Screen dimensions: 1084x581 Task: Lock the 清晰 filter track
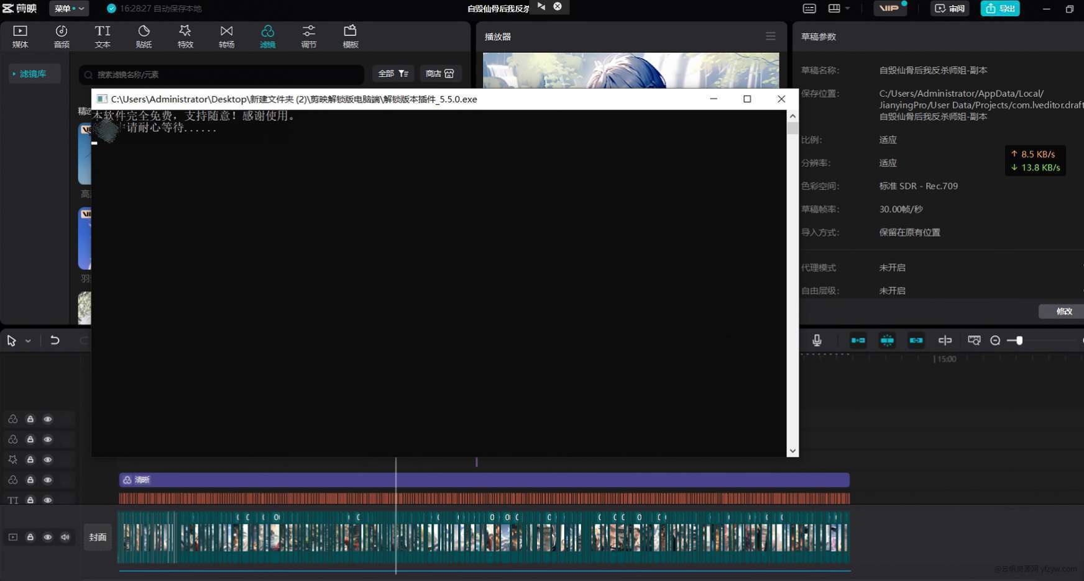pyautogui.click(x=30, y=480)
